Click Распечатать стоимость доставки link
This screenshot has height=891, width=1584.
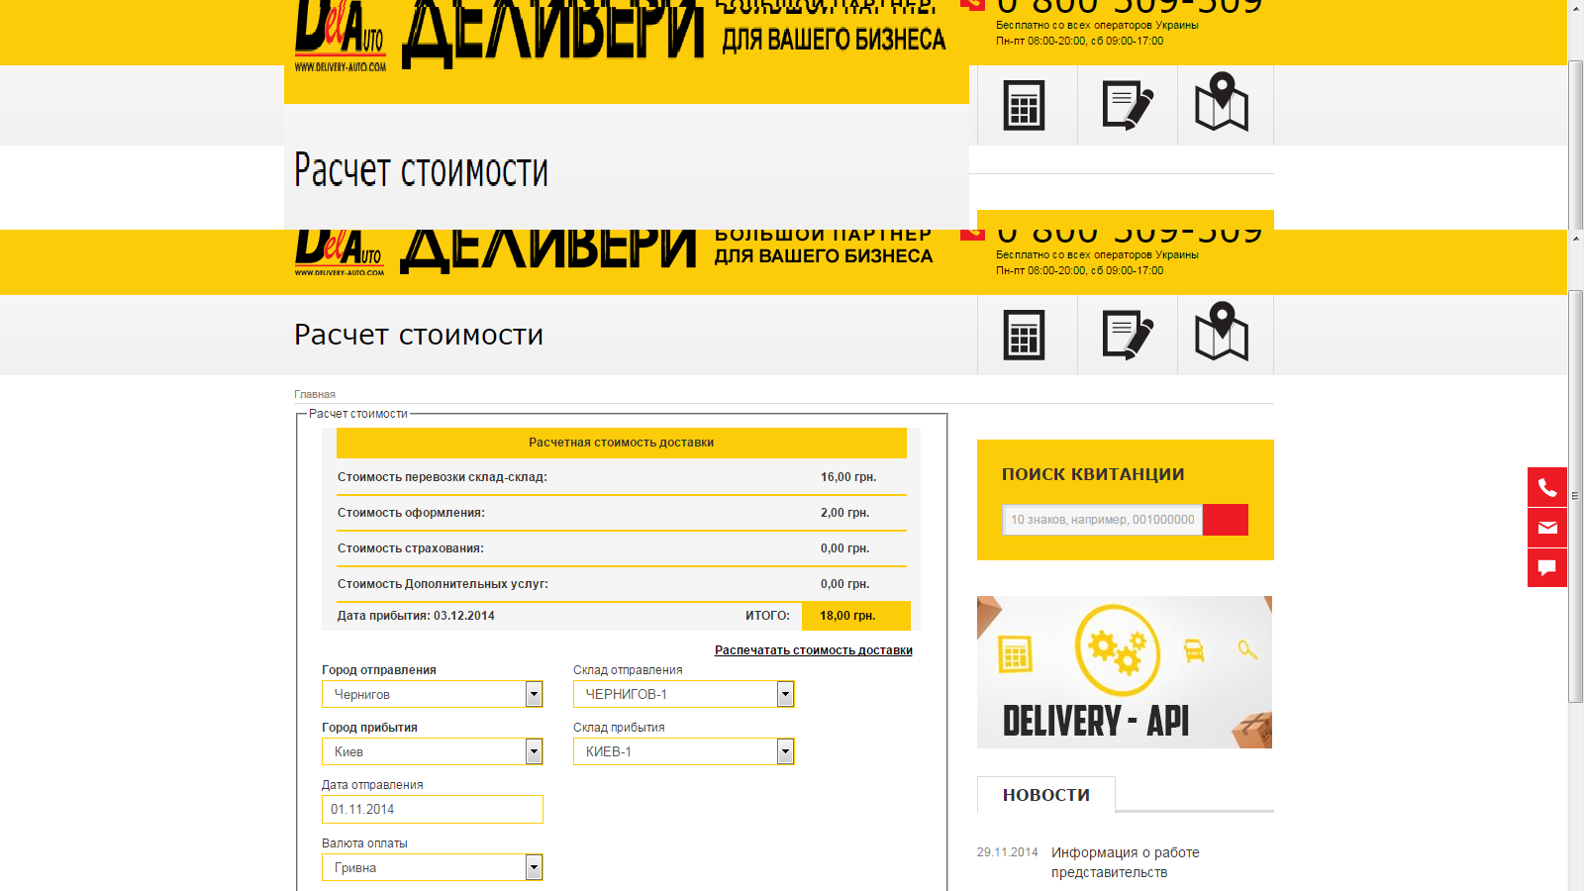pyautogui.click(x=814, y=650)
